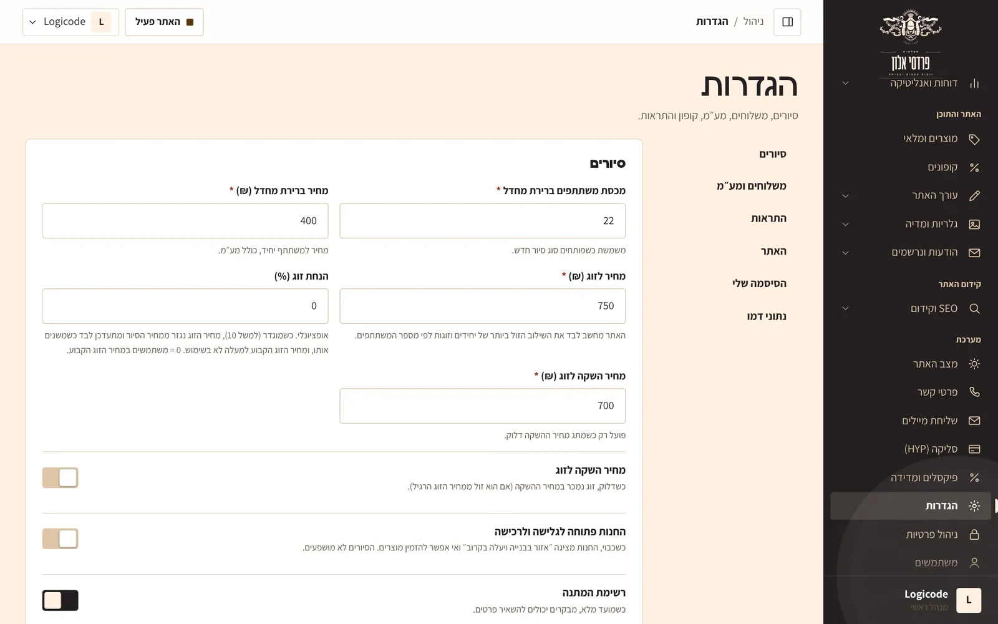Open the Logicode user profile in sidebar
998x624 pixels.
tap(910, 600)
